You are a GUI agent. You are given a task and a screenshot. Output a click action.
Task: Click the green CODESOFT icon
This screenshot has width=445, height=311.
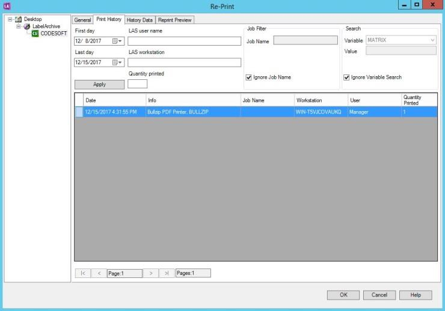click(x=35, y=34)
